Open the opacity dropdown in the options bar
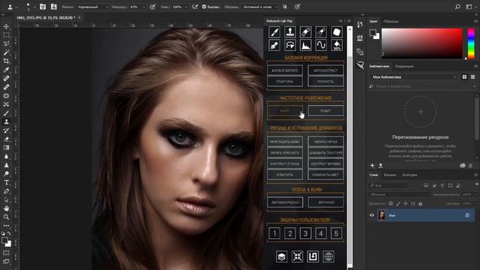Image resolution: width=480 pixels, height=270 pixels. point(143,7)
